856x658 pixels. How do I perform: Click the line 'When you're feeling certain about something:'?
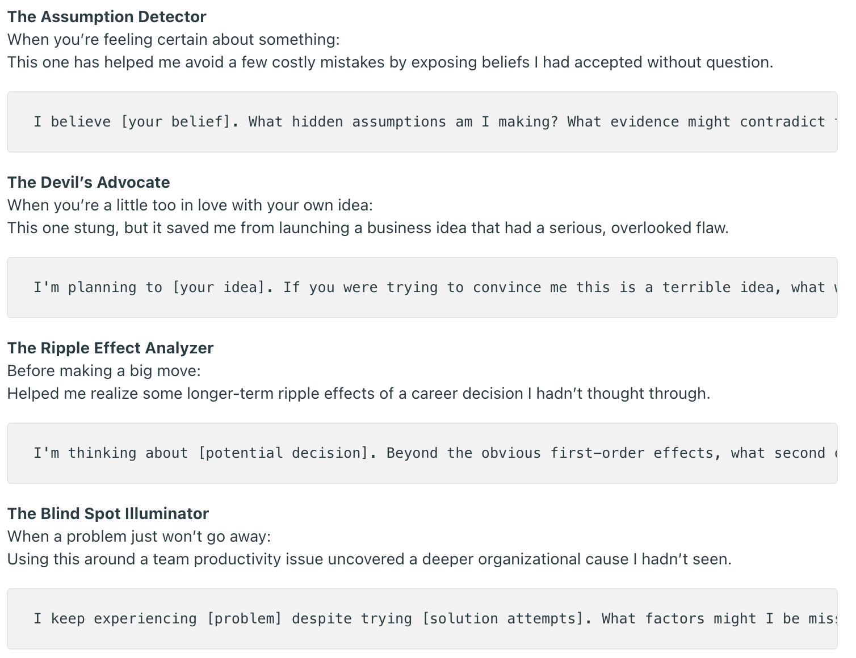pos(174,40)
